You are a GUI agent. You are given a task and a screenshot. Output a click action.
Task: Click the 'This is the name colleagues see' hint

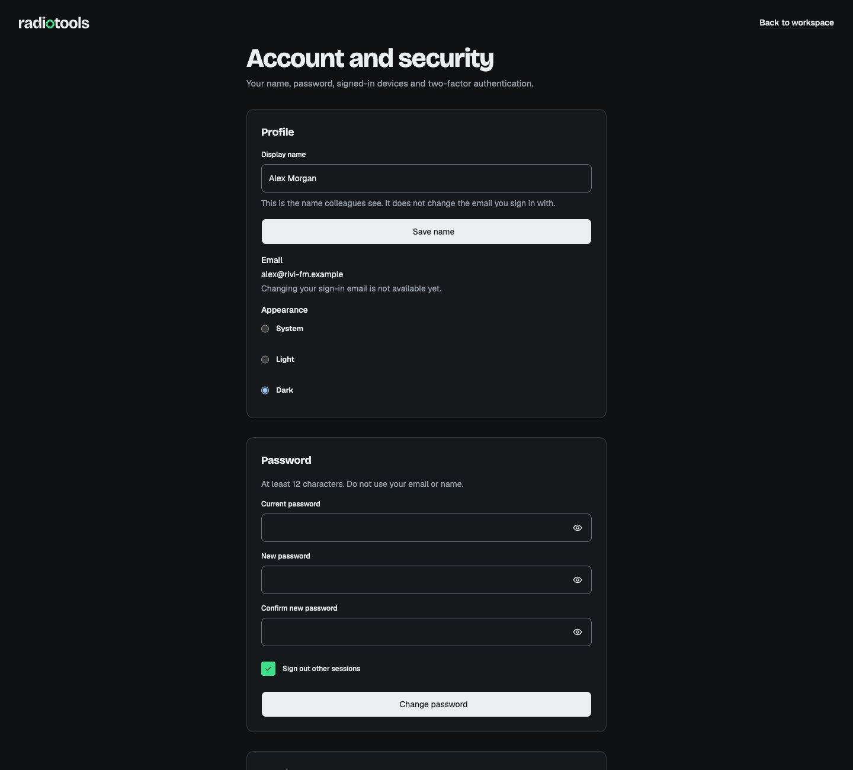(408, 203)
